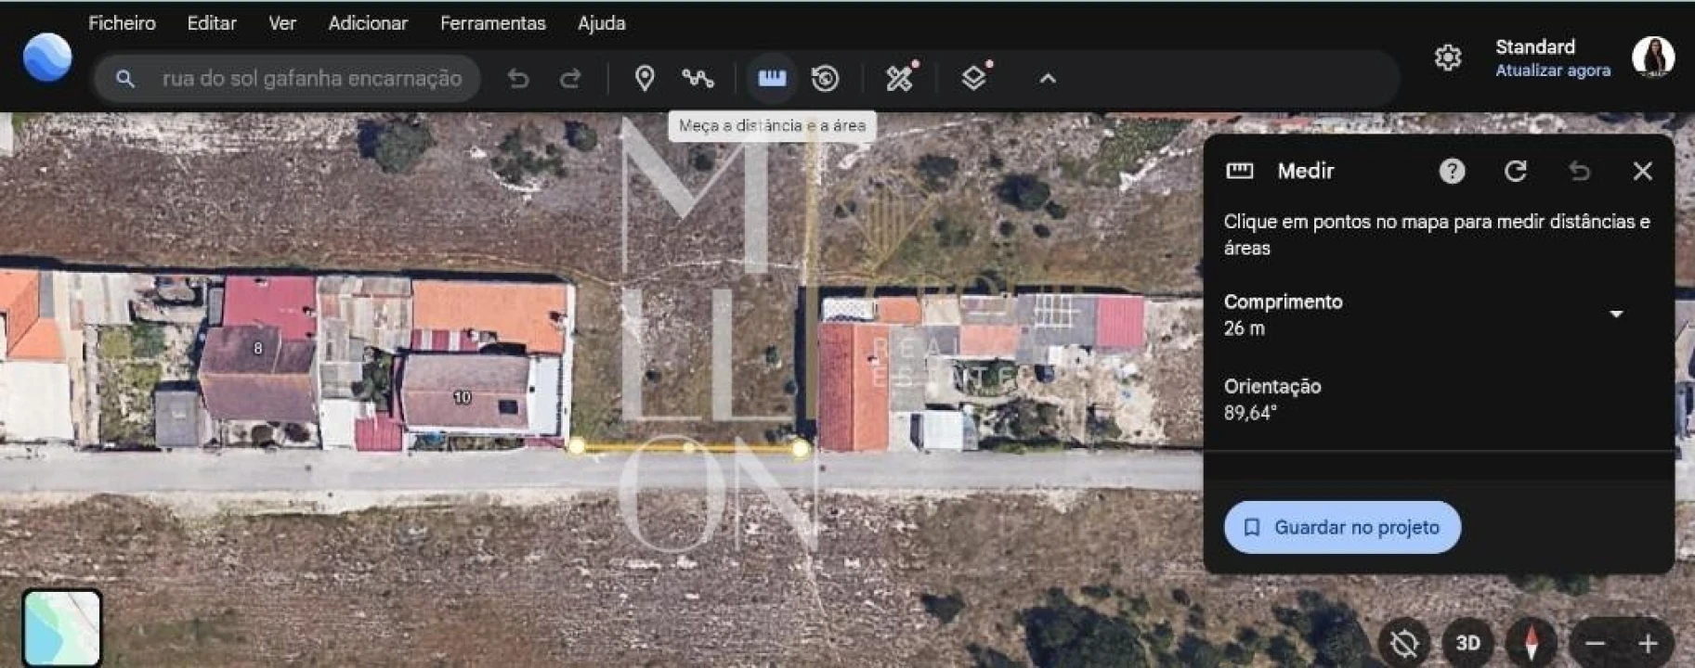
Task: Switch to the 3D view
Action: [1467, 642]
